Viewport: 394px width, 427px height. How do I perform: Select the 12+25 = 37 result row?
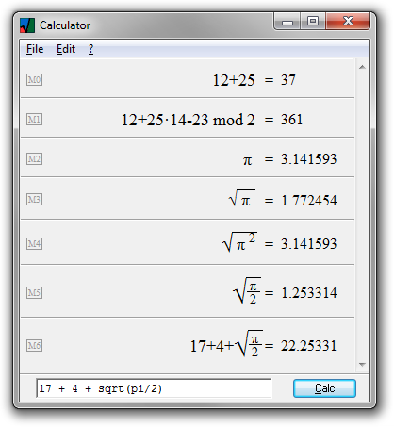(188, 80)
